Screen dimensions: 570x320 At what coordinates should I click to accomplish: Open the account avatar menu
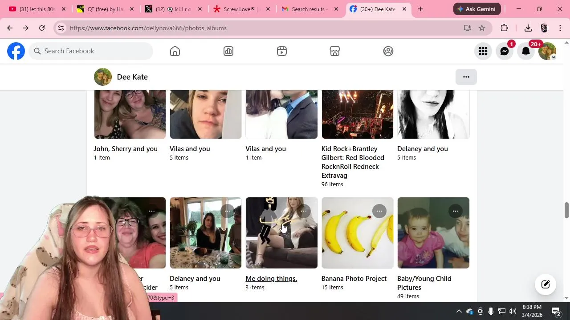coord(547,51)
